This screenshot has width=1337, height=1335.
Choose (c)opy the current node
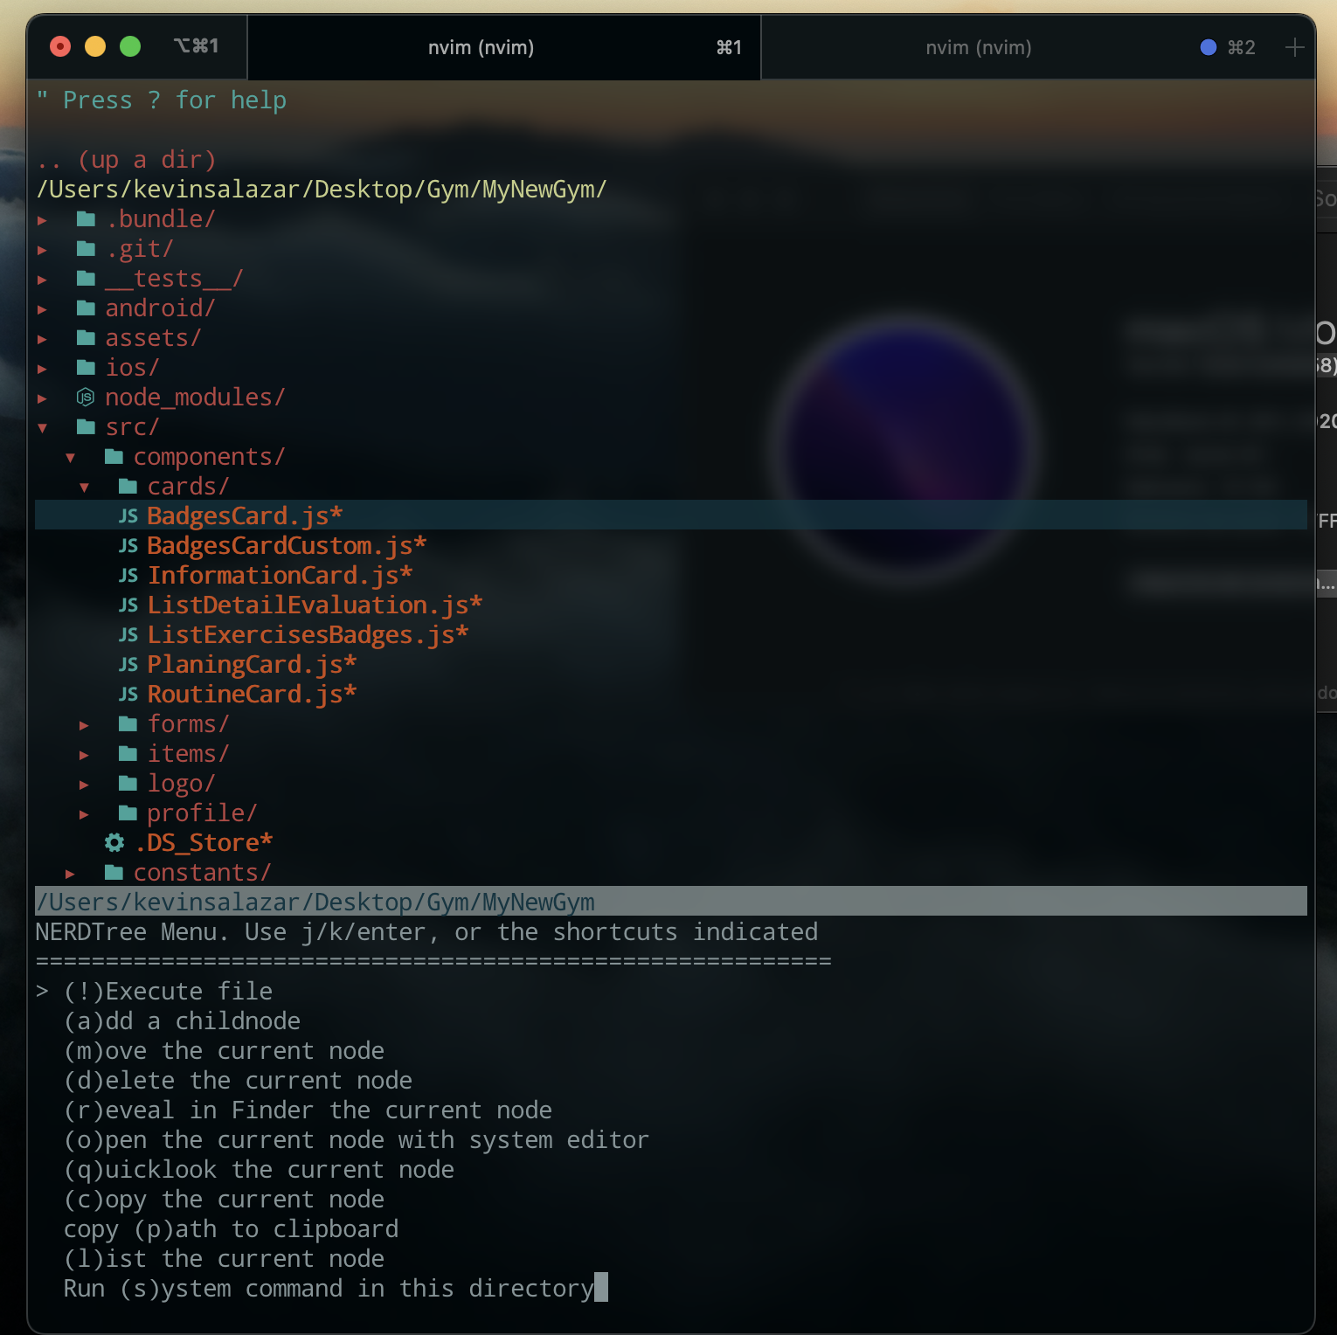click(x=224, y=1200)
